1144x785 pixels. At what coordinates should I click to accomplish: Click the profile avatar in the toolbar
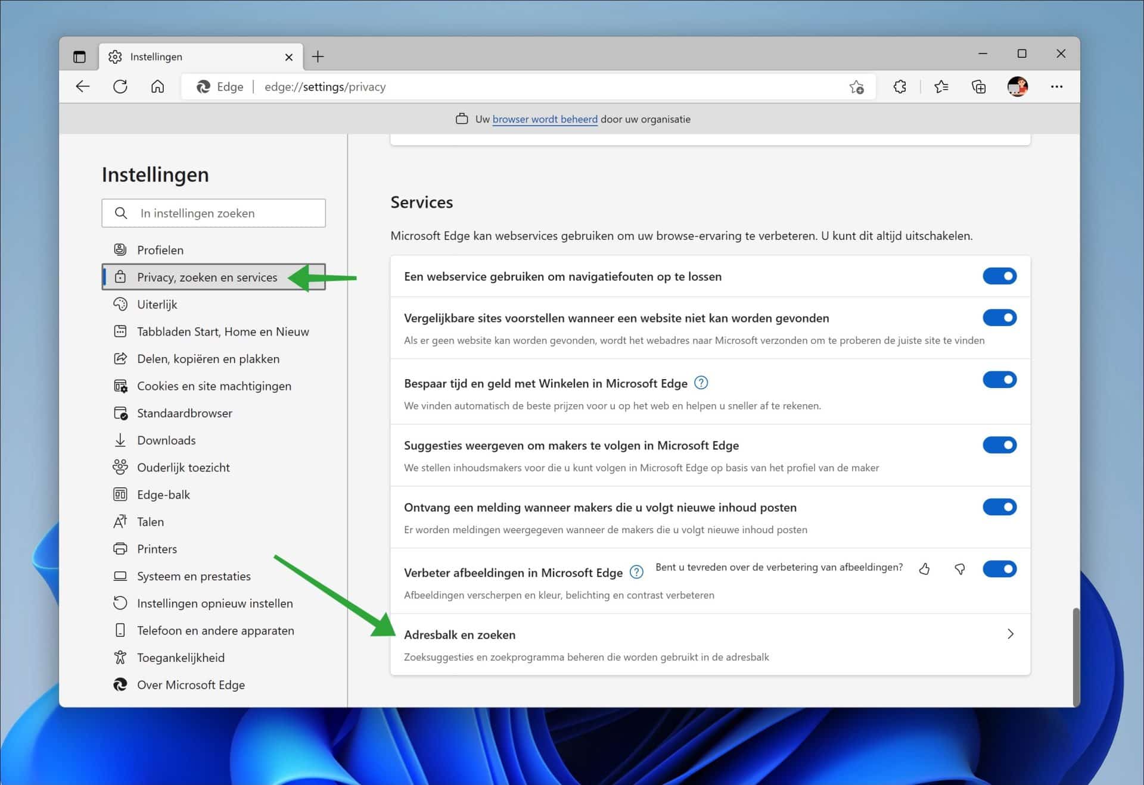point(1018,86)
